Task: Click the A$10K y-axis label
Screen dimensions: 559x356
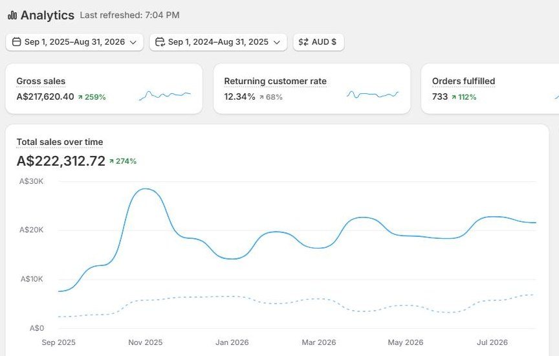Action: point(32,279)
